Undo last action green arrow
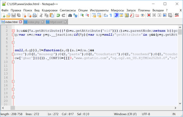Screen dimensions: 183x117 (58, 15)
